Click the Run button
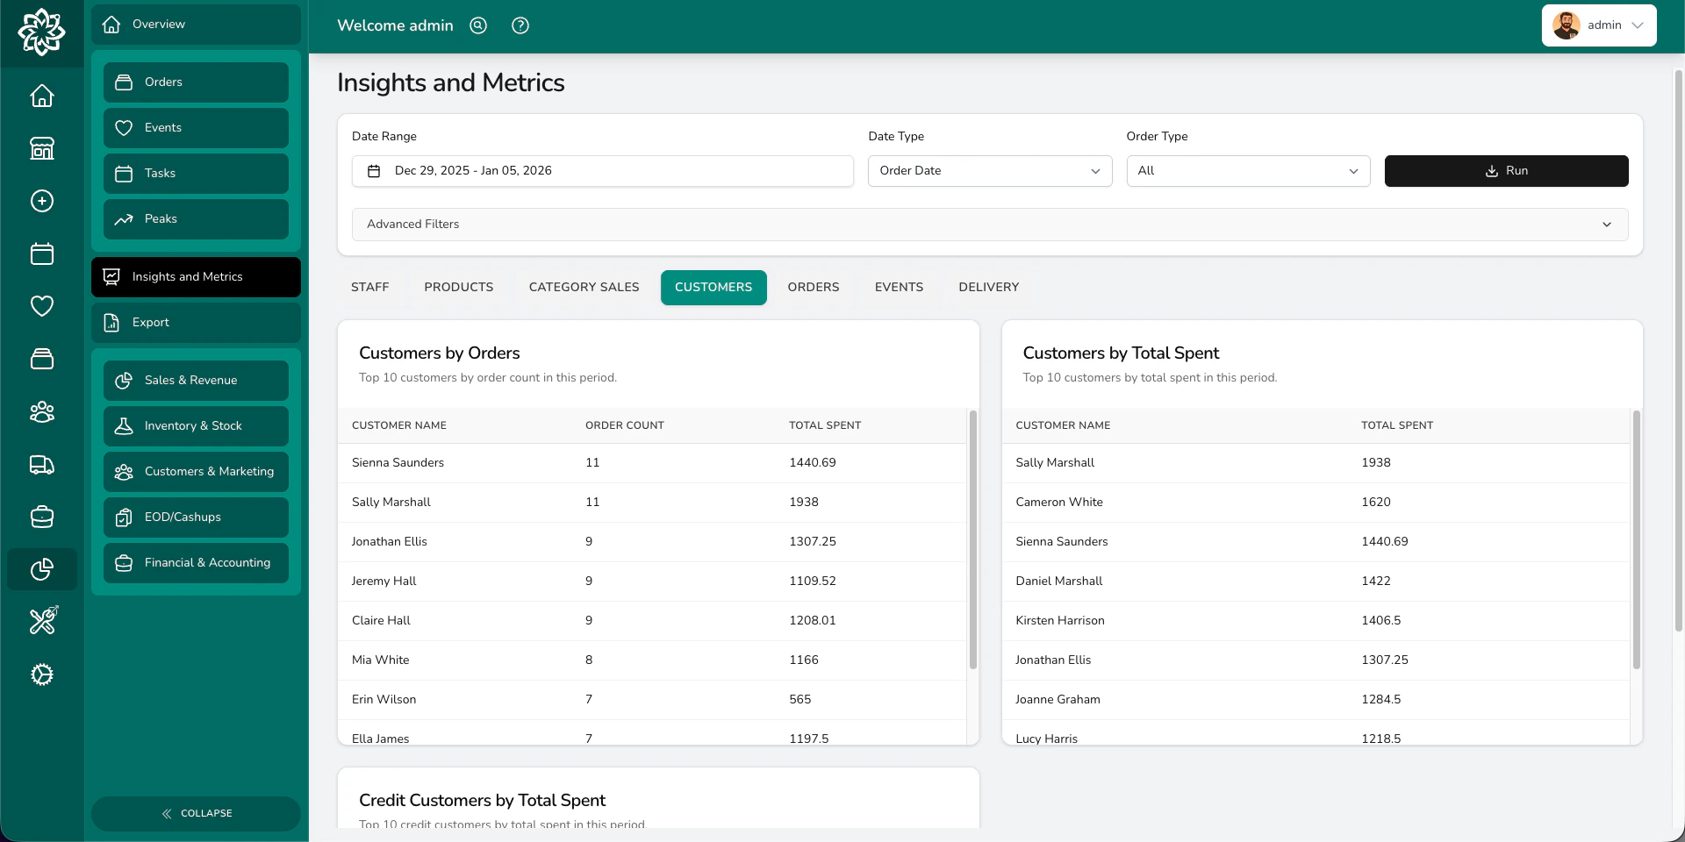 coord(1506,171)
